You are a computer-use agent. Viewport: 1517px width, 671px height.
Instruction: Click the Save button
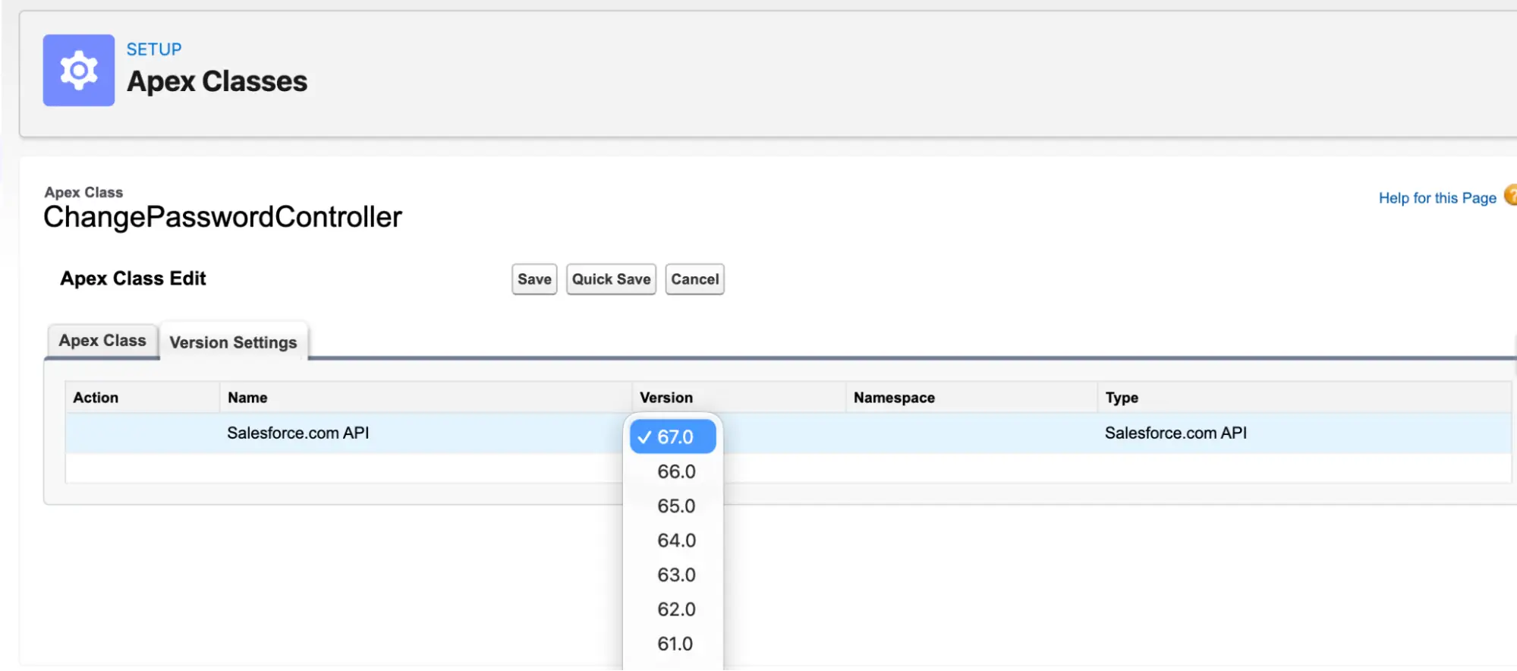(534, 279)
